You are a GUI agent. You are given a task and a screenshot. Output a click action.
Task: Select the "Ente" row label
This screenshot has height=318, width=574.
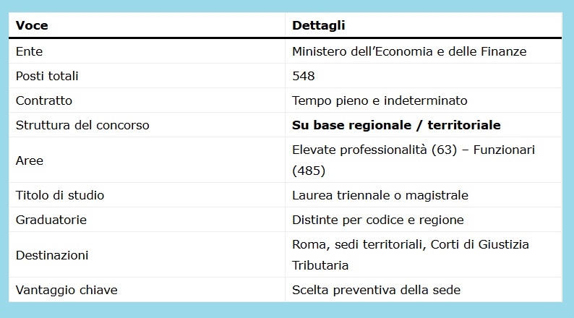29,51
